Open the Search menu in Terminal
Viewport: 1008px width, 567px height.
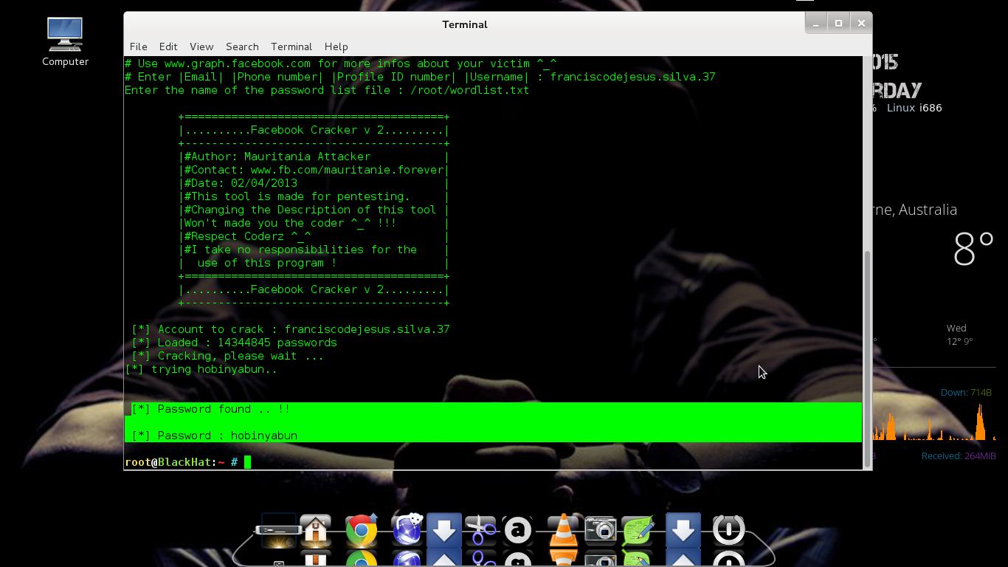(x=242, y=47)
